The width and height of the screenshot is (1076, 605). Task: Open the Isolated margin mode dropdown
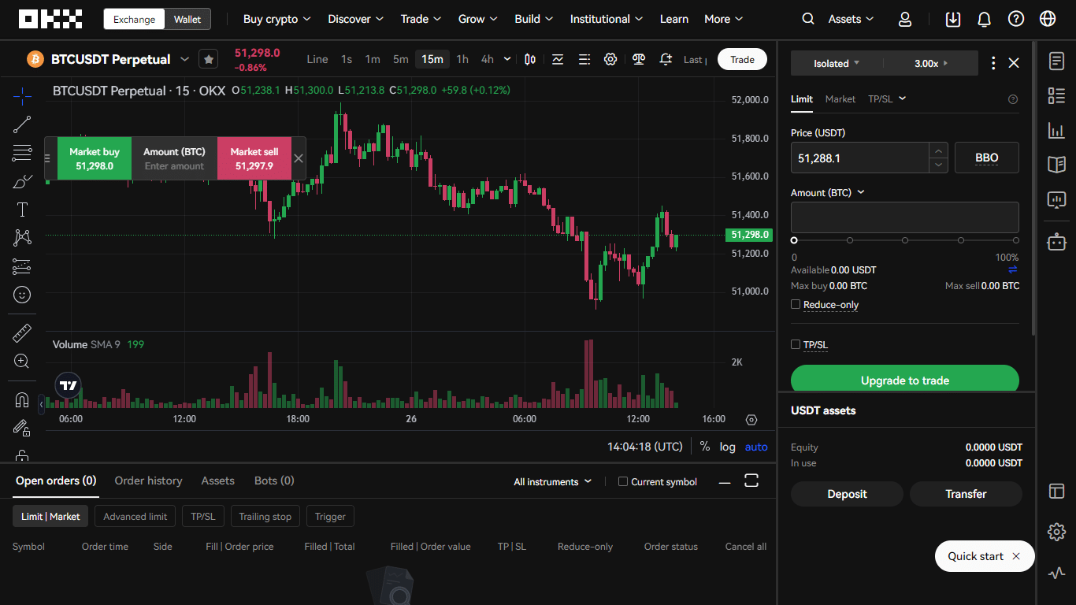coord(837,63)
